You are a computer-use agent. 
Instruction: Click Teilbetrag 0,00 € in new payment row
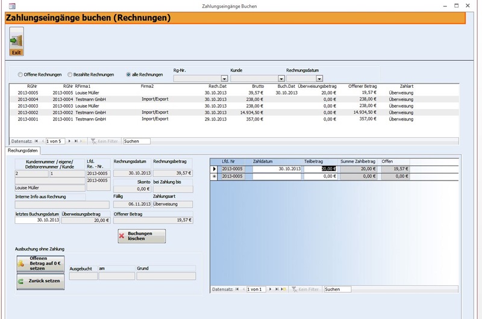click(x=320, y=176)
